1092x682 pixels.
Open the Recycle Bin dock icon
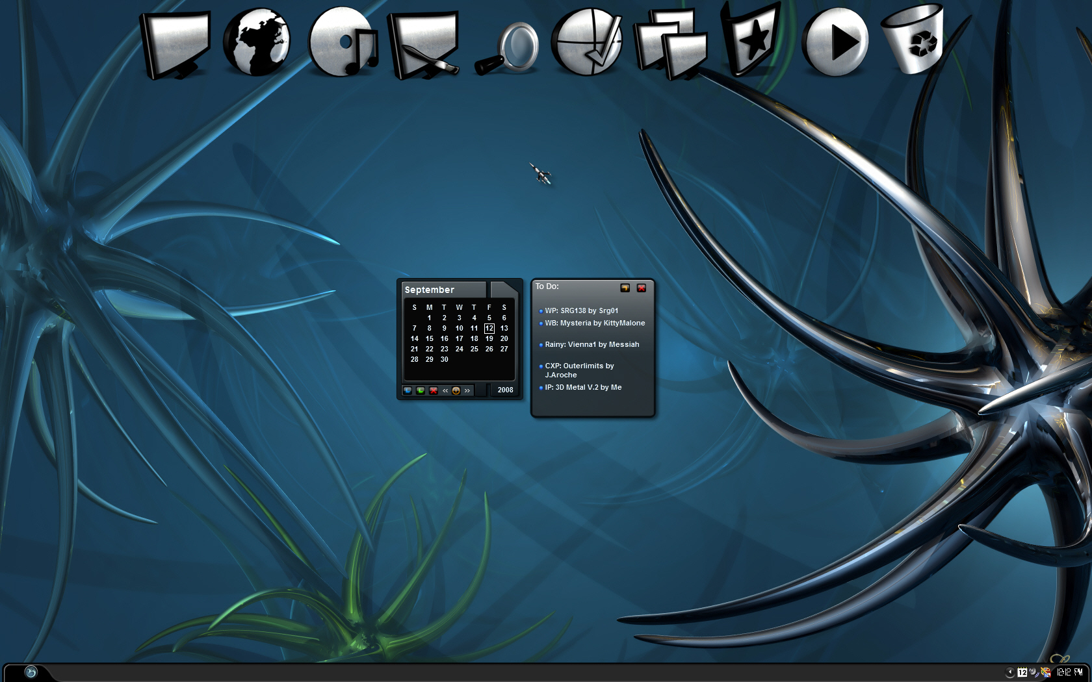[913, 40]
